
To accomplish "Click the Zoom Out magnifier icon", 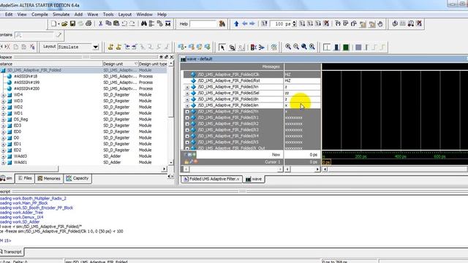I will pyautogui.click(x=296, y=47).
